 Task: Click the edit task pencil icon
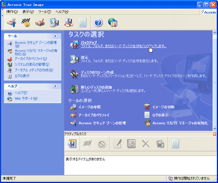pyautogui.click(x=117, y=143)
